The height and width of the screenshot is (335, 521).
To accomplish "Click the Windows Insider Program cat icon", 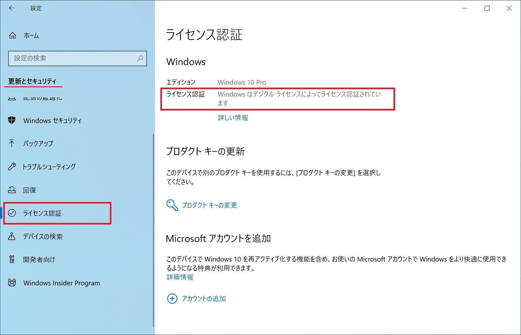I will pyautogui.click(x=13, y=283).
